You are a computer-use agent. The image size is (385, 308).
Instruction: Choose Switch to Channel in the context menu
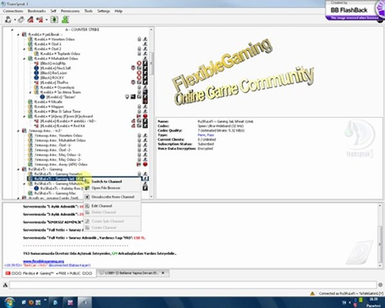[113, 181]
